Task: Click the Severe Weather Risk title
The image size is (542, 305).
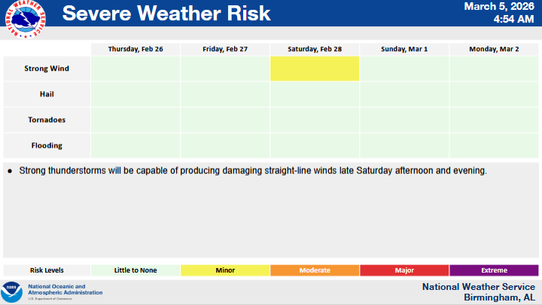Action: 166,14
